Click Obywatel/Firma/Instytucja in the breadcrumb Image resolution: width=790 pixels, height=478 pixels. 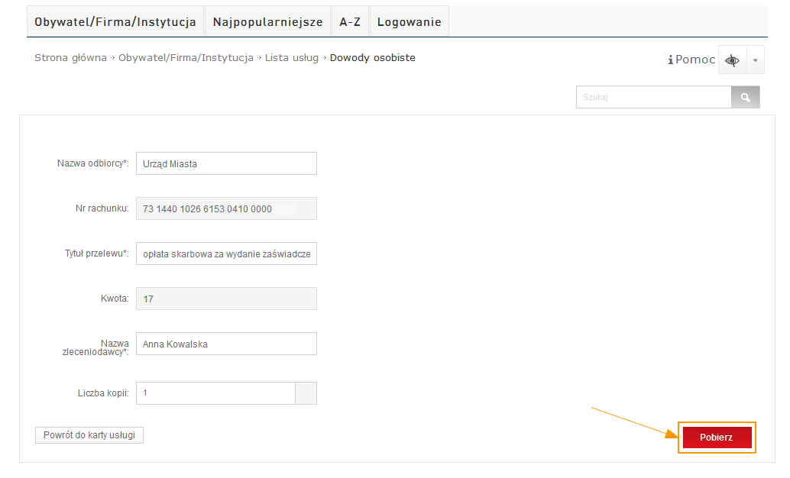click(x=186, y=58)
